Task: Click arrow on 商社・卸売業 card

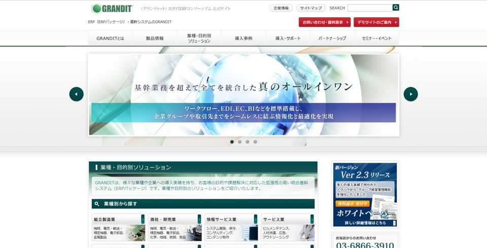Action: click(x=199, y=219)
